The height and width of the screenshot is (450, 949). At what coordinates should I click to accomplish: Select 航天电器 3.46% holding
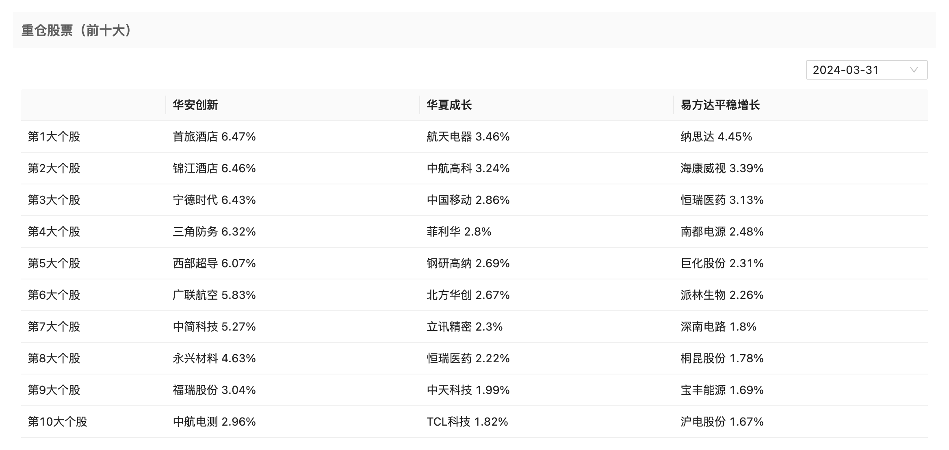(x=468, y=137)
